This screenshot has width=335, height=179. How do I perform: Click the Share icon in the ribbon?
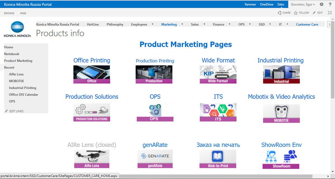tap(280, 13)
